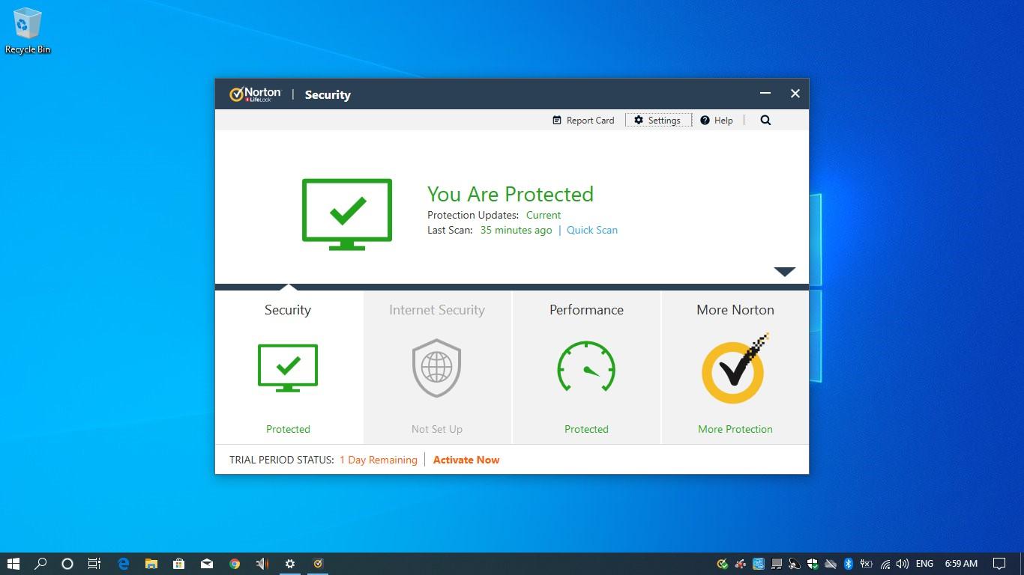Click 'Protected' status under Performance
The height and width of the screenshot is (575, 1024).
pos(586,429)
